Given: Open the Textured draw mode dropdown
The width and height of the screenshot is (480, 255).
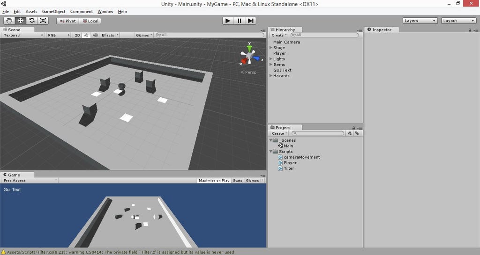Looking at the screenshot, I should click(x=23, y=35).
